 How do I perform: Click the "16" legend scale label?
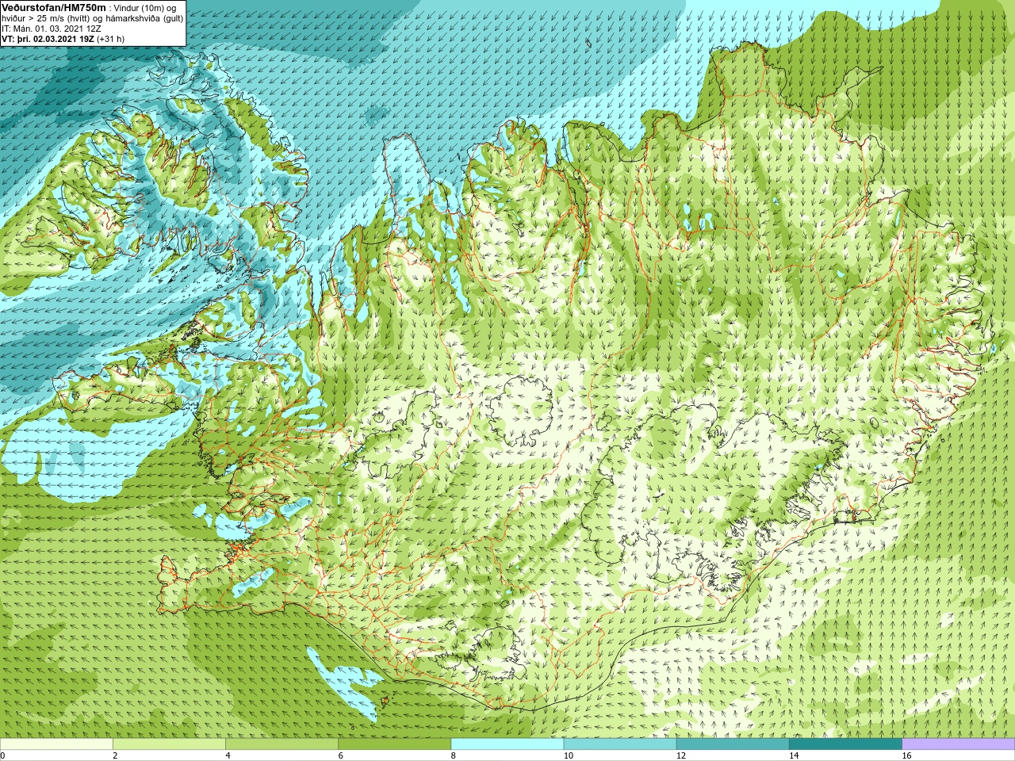(x=906, y=755)
